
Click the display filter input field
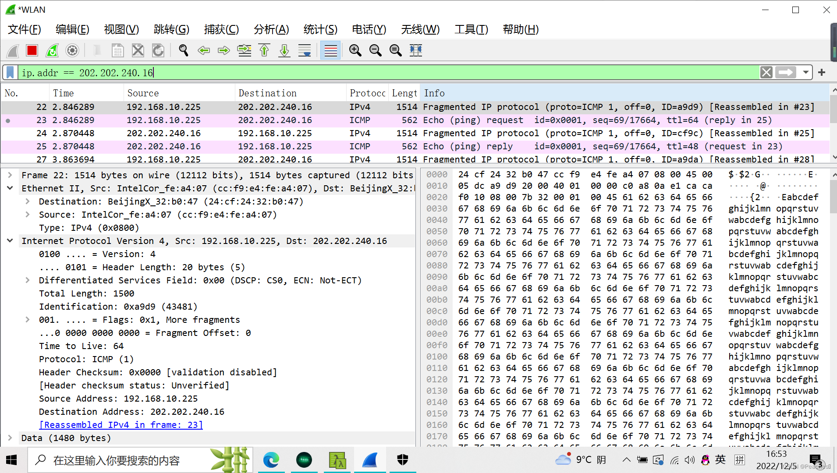click(389, 72)
